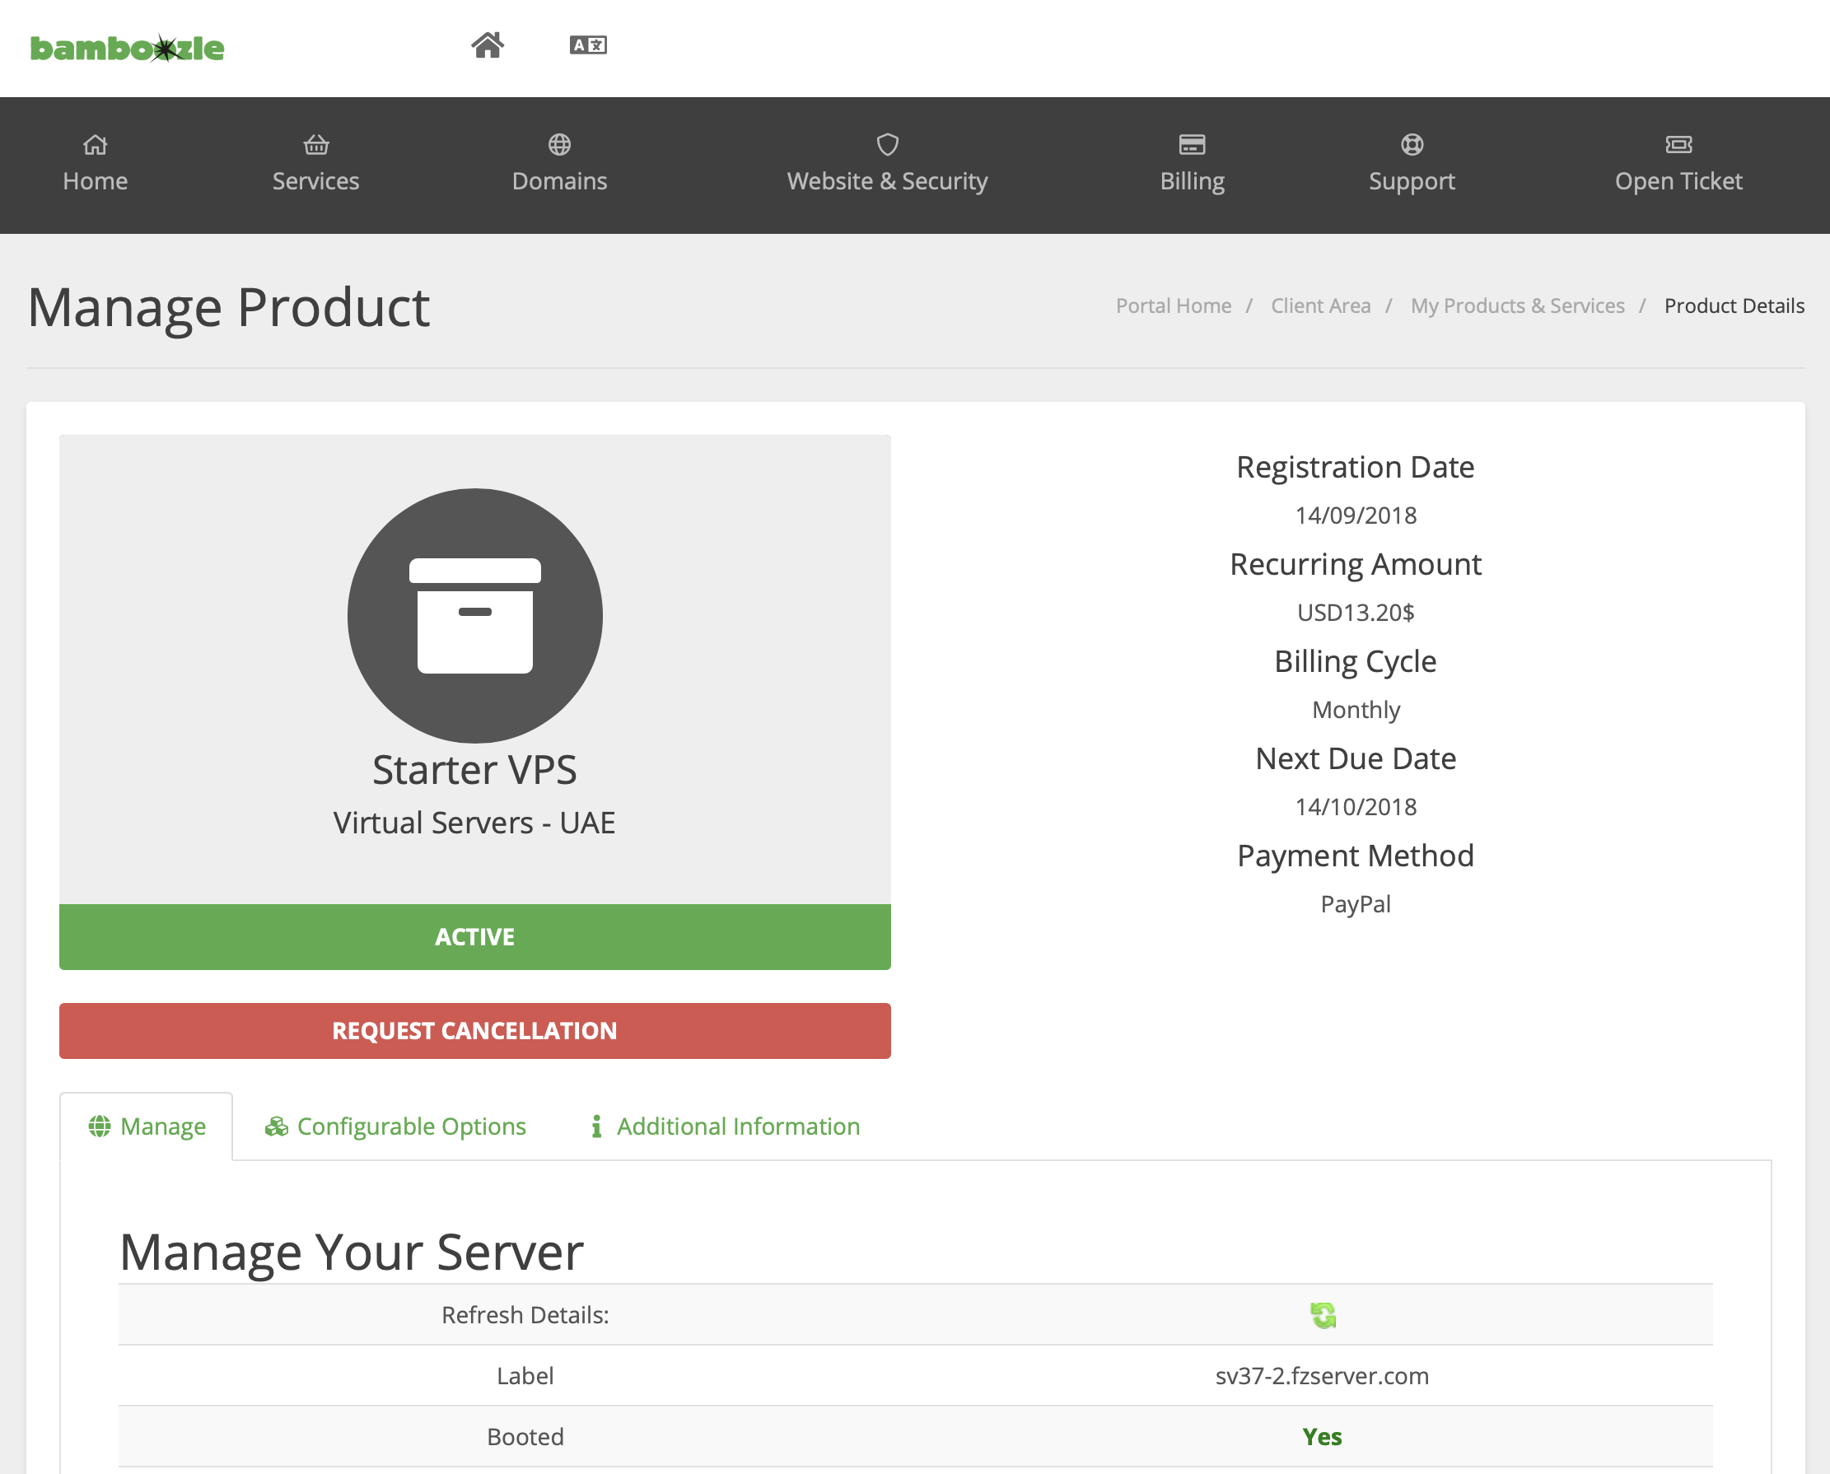Click the cubes icon on Configurable Options
Screen dimensions: 1830x1474
[x=276, y=1126]
